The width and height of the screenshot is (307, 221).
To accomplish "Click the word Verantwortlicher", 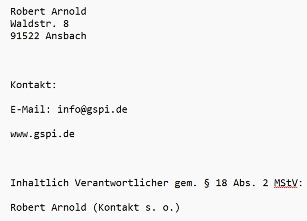I will tap(121, 183).
